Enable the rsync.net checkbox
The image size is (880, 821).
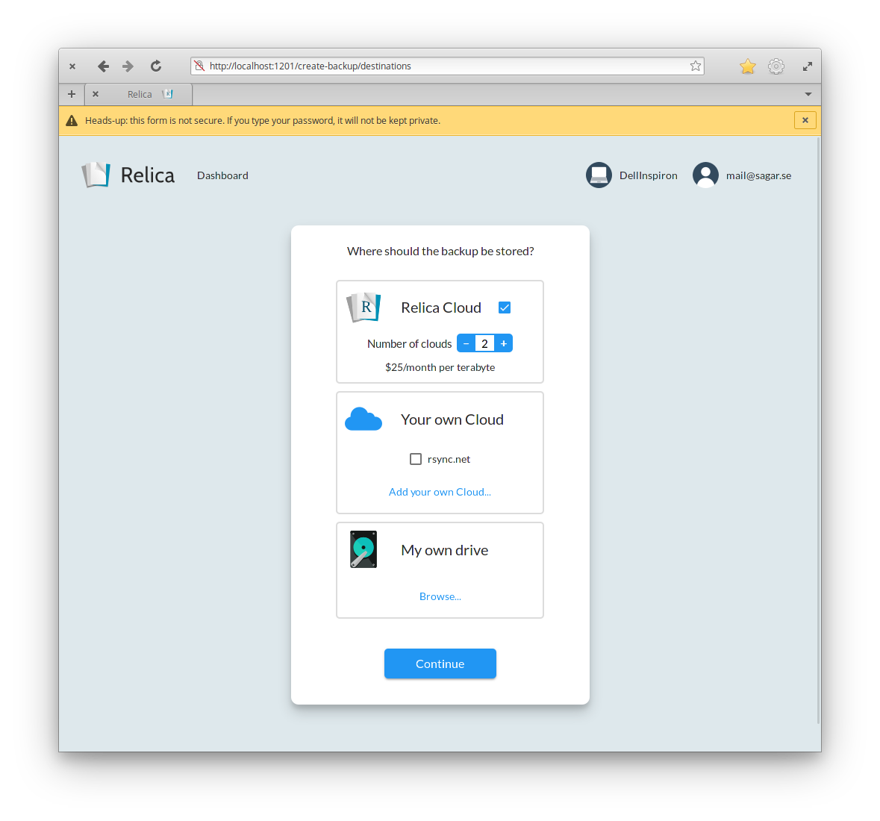pos(416,459)
